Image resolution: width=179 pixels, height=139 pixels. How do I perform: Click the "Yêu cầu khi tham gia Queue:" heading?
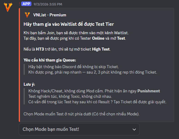(50, 60)
